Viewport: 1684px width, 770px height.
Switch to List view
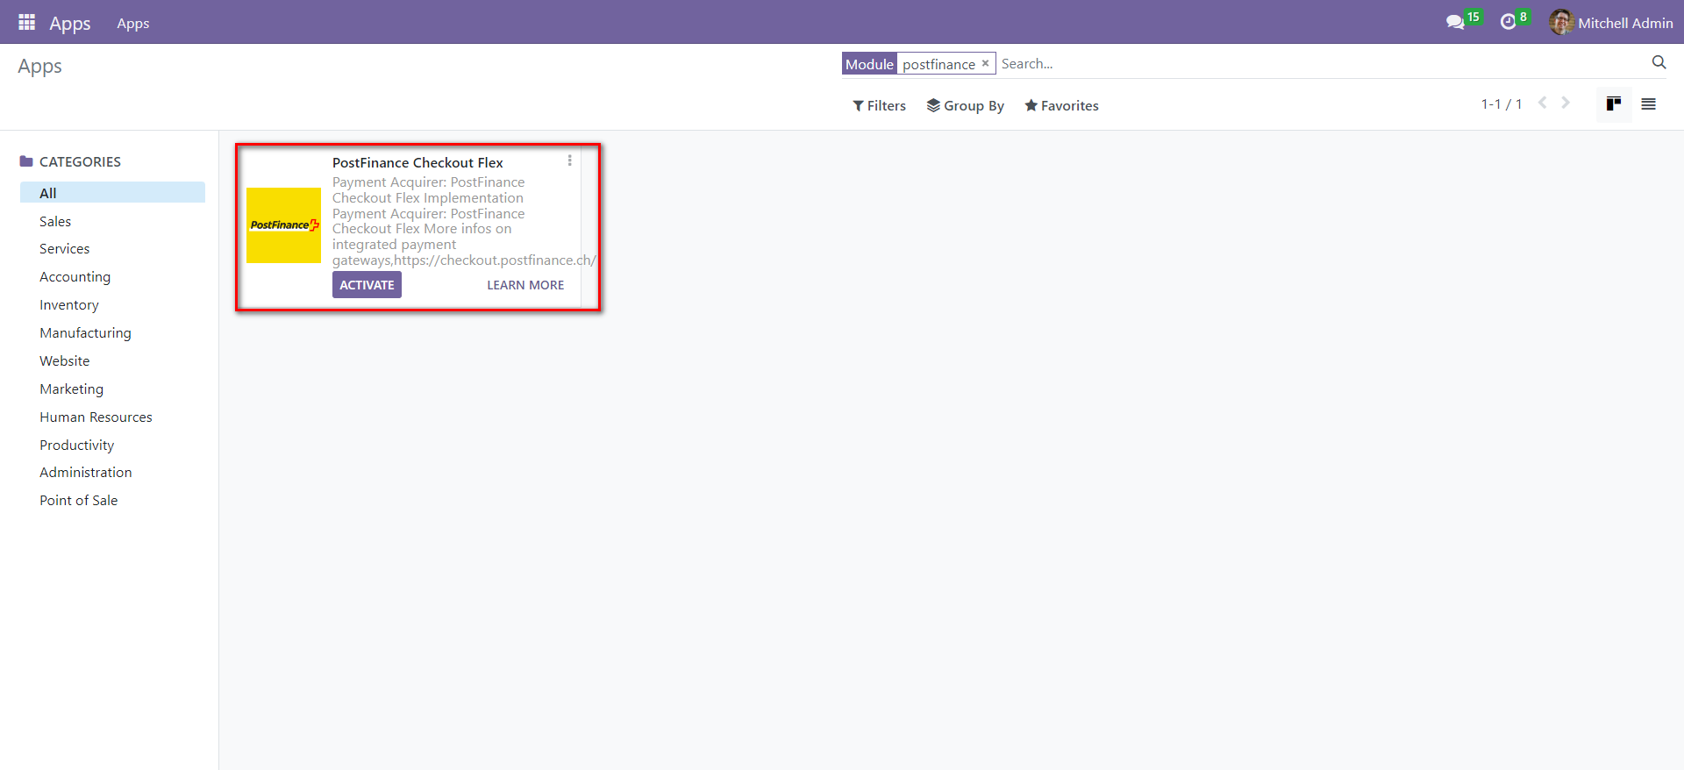(x=1648, y=104)
